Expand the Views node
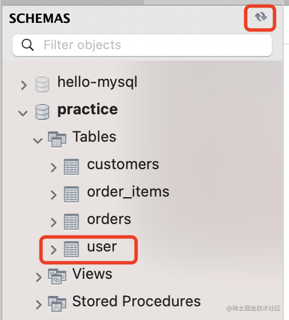Viewport: 289px width, 320px height. 39,277
